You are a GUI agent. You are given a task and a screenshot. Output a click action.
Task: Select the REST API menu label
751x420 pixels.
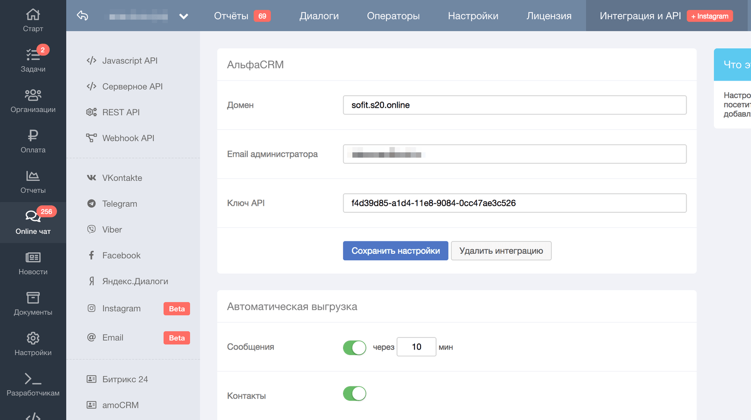[121, 112]
